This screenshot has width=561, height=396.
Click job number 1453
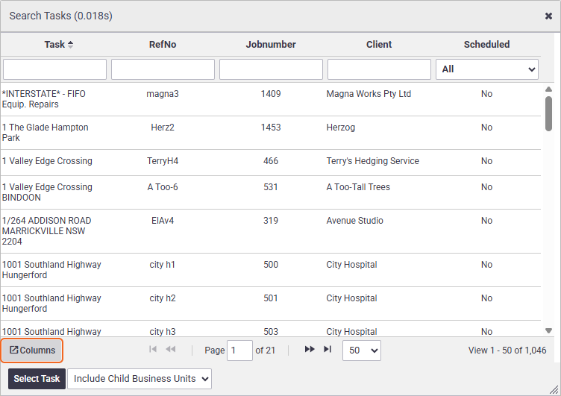coord(271,128)
